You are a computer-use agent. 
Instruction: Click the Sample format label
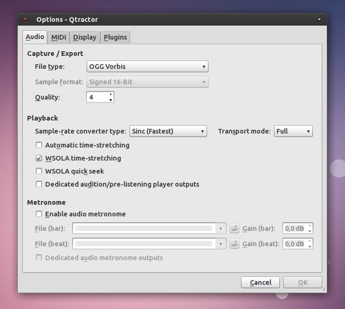59,82
